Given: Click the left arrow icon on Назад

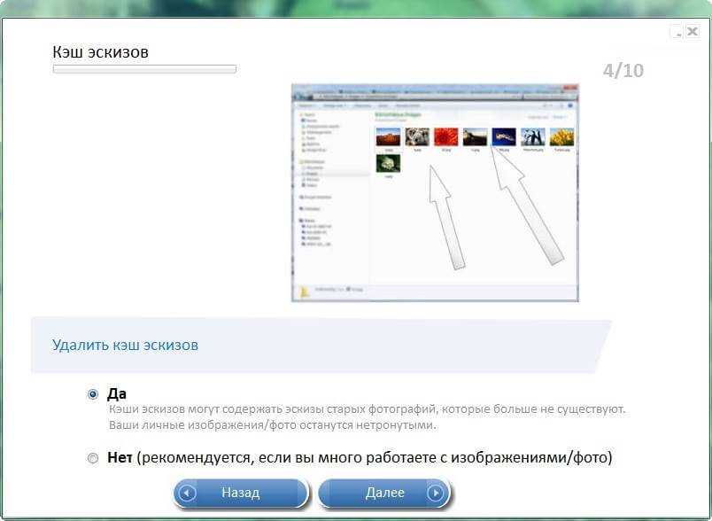Looking at the screenshot, I should (x=187, y=493).
